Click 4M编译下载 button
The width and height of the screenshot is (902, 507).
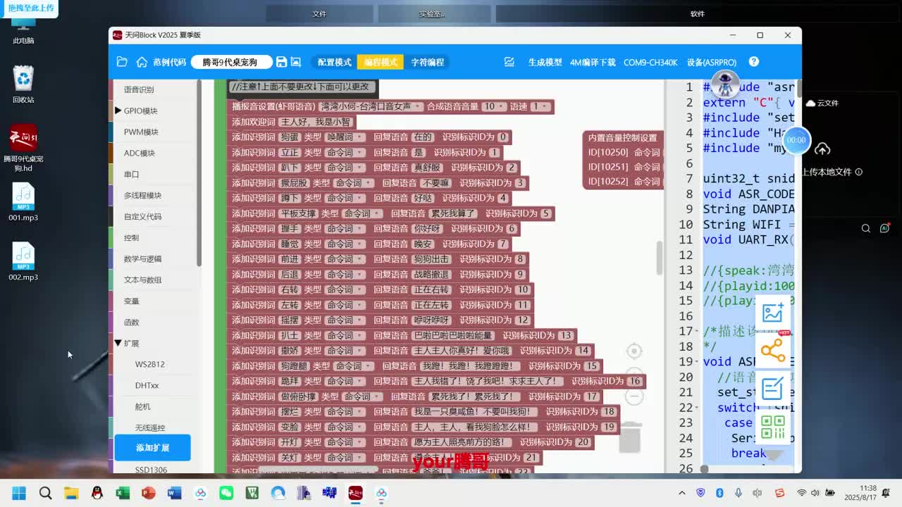[x=593, y=62]
